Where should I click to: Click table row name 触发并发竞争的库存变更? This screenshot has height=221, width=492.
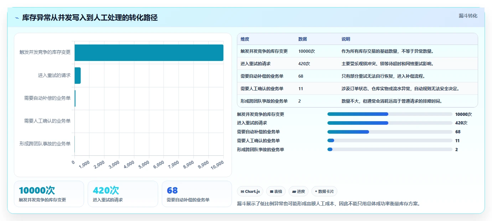[x=264, y=51]
